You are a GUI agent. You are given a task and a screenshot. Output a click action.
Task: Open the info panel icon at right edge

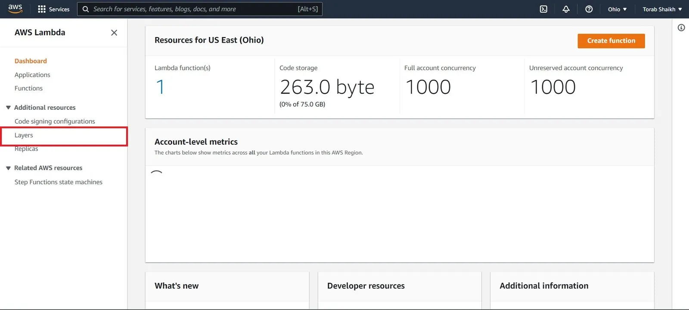(x=681, y=28)
